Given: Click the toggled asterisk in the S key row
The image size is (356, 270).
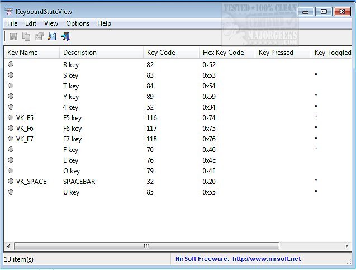Looking at the screenshot, I should click(316, 74).
